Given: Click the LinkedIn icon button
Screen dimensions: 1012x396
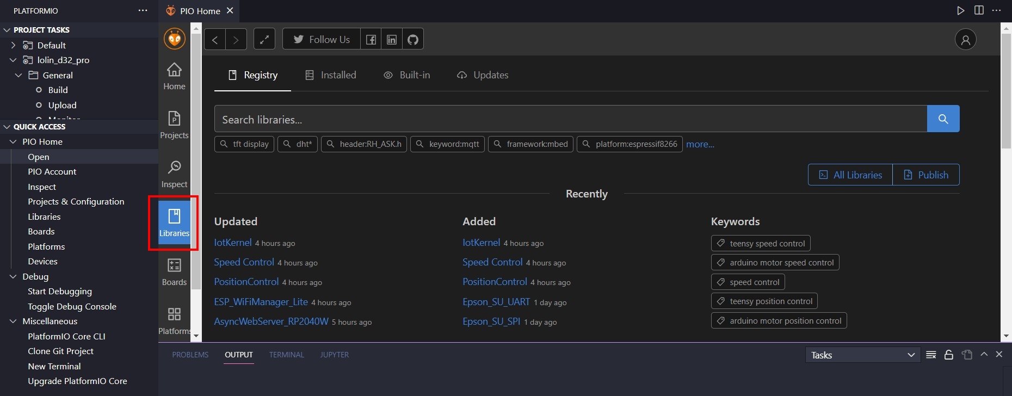Looking at the screenshot, I should point(392,39).
